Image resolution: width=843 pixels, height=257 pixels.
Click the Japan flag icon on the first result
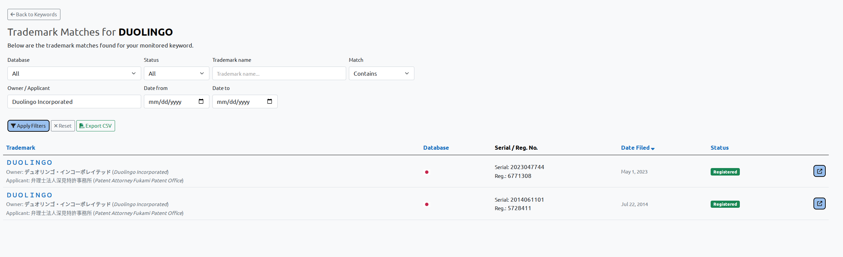point(427,172)
